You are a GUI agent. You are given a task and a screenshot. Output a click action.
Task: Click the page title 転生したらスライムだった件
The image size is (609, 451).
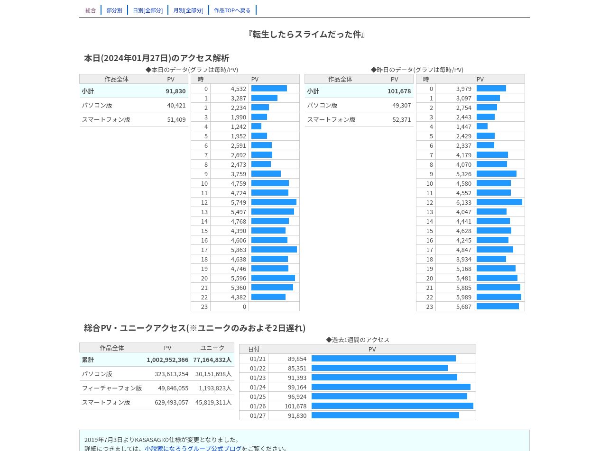click(306, 34)
